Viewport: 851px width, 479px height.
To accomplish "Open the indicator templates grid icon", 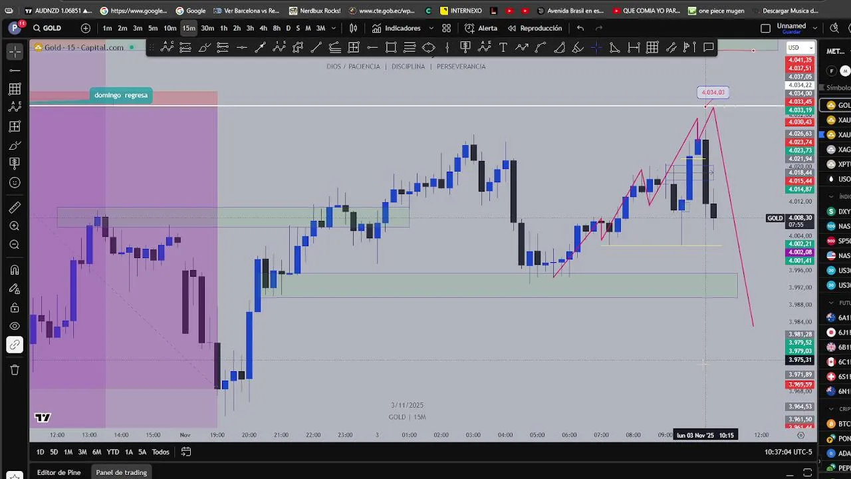I will click(x=446, y=28).
